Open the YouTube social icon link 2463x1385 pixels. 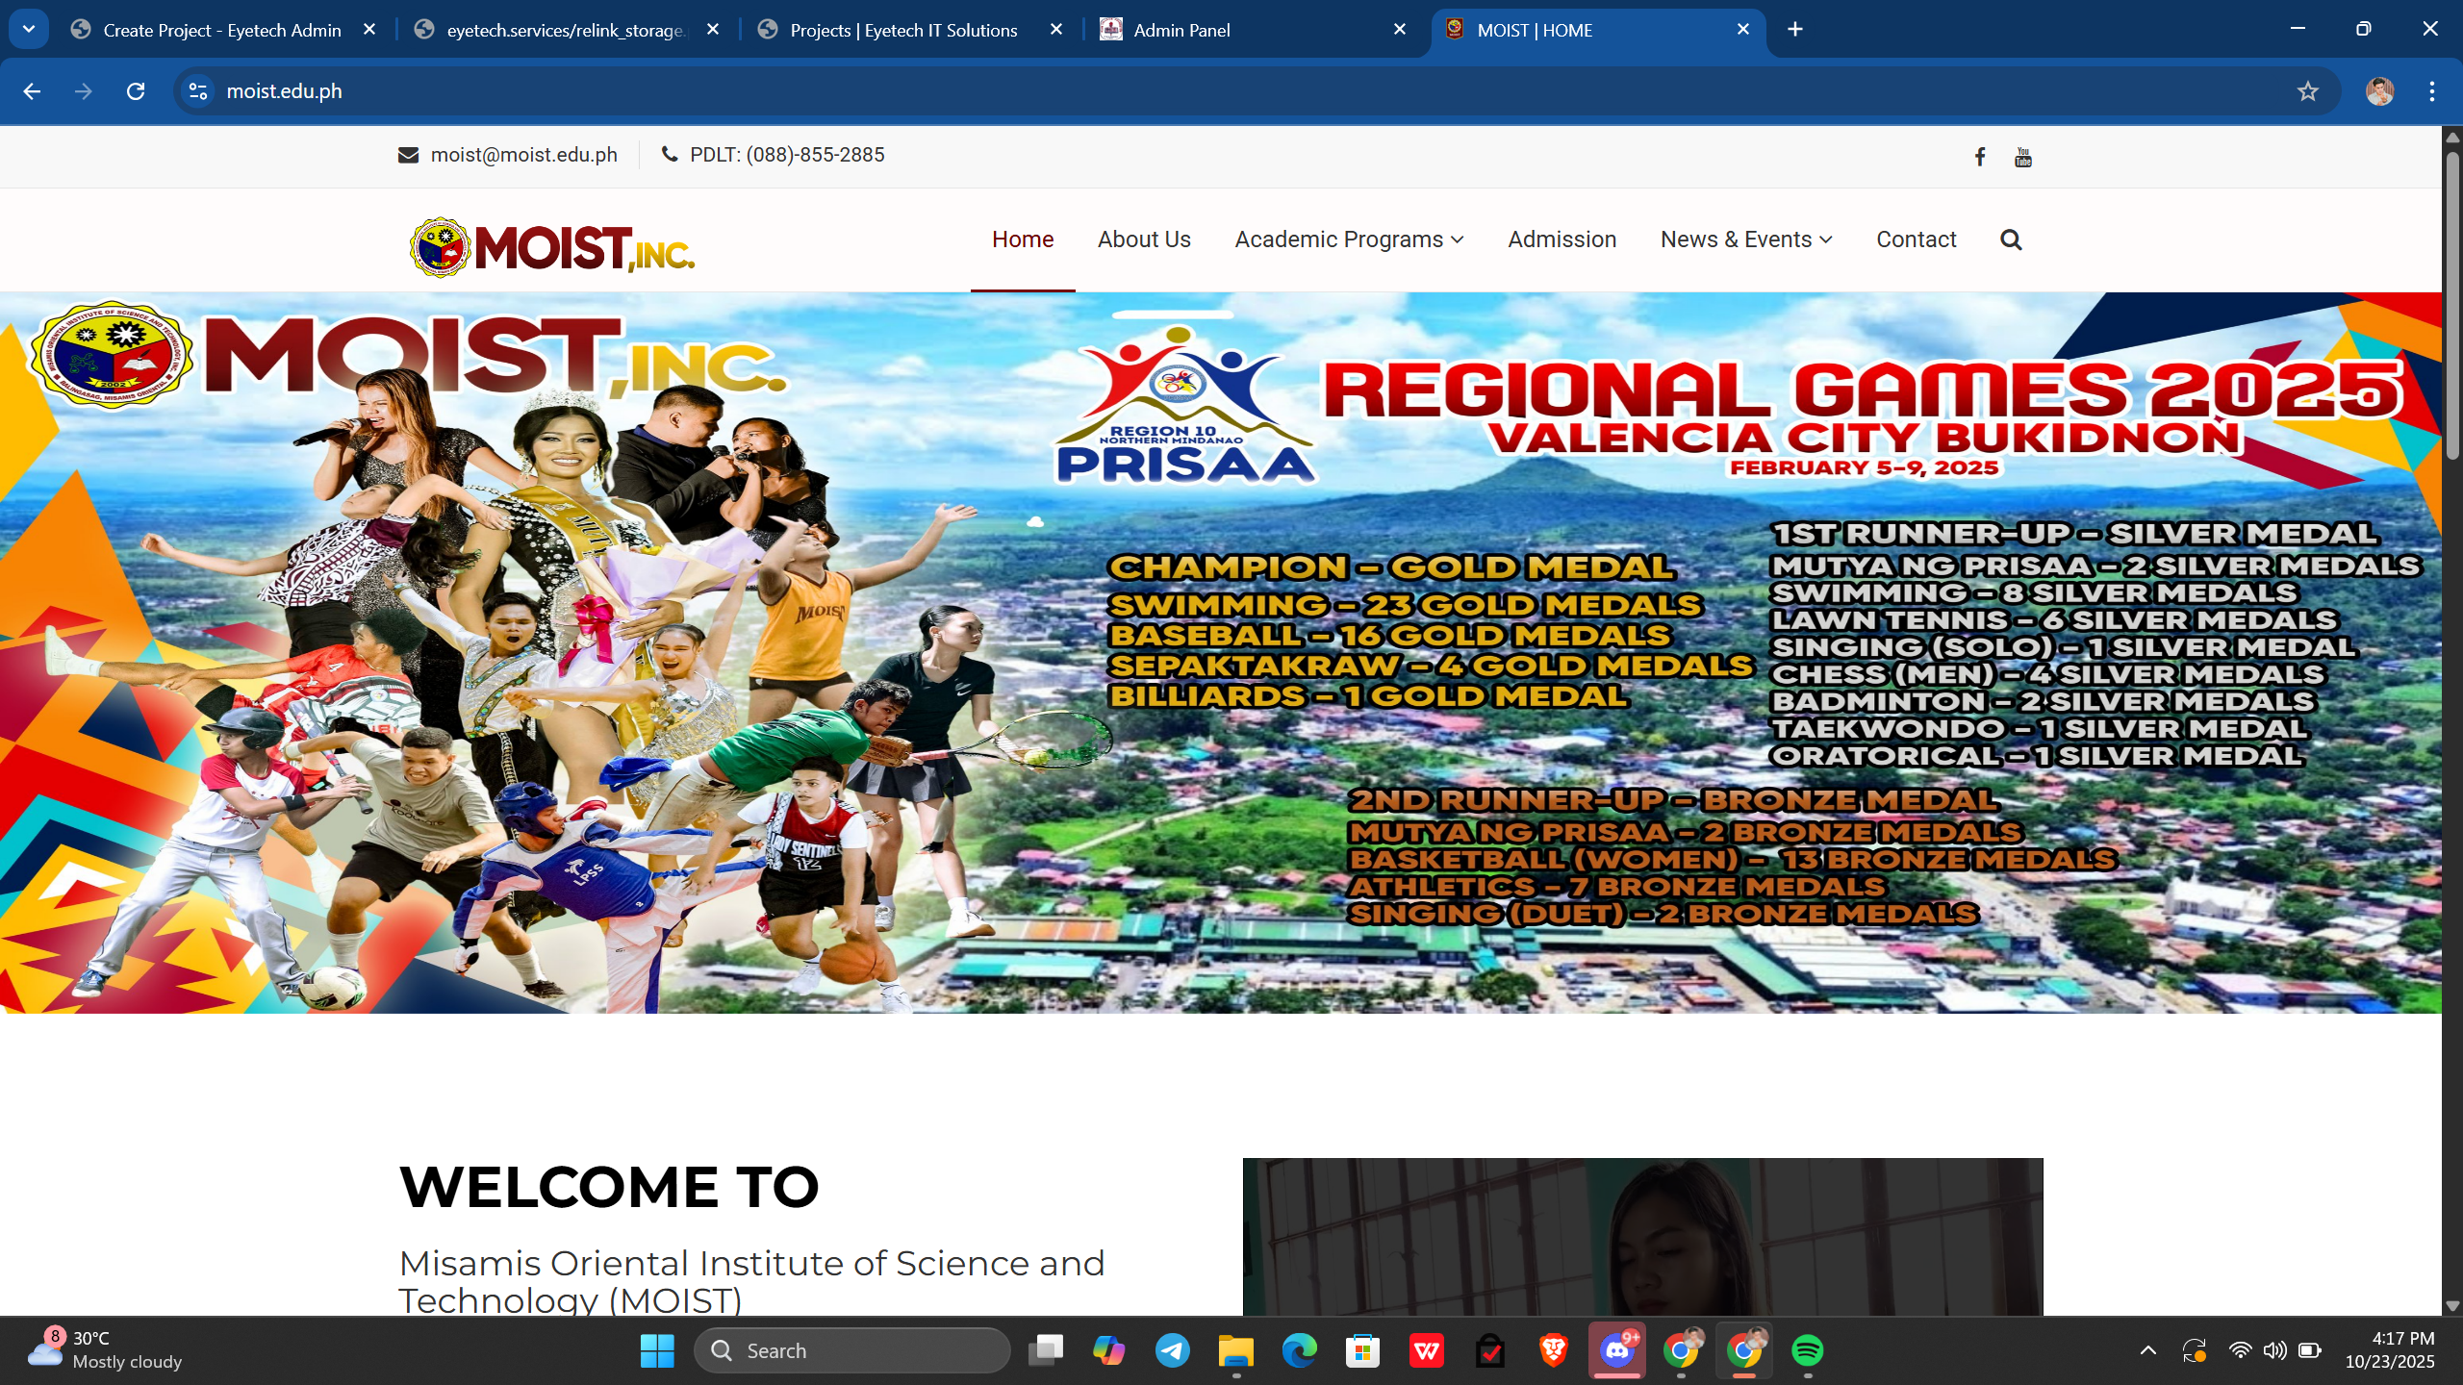coord(2022,157)
